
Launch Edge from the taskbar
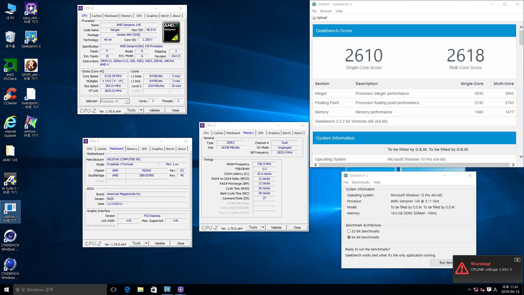pyautogui.click(x=127, y=290)
